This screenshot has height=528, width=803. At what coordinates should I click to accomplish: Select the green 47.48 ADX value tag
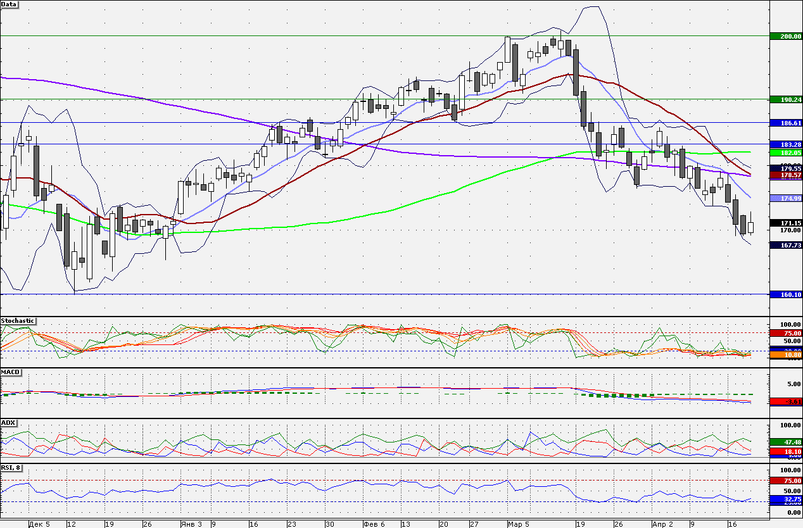point(786,442)
